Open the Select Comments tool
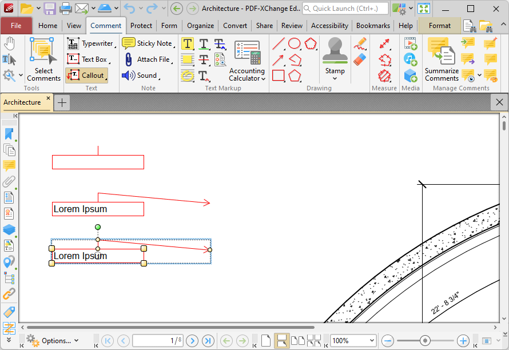 [43, 59]
